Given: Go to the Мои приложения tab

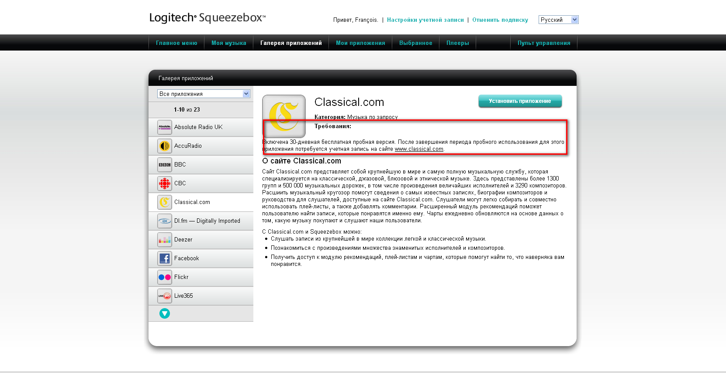Looking at the screenshot, I should tap(360, 43).
